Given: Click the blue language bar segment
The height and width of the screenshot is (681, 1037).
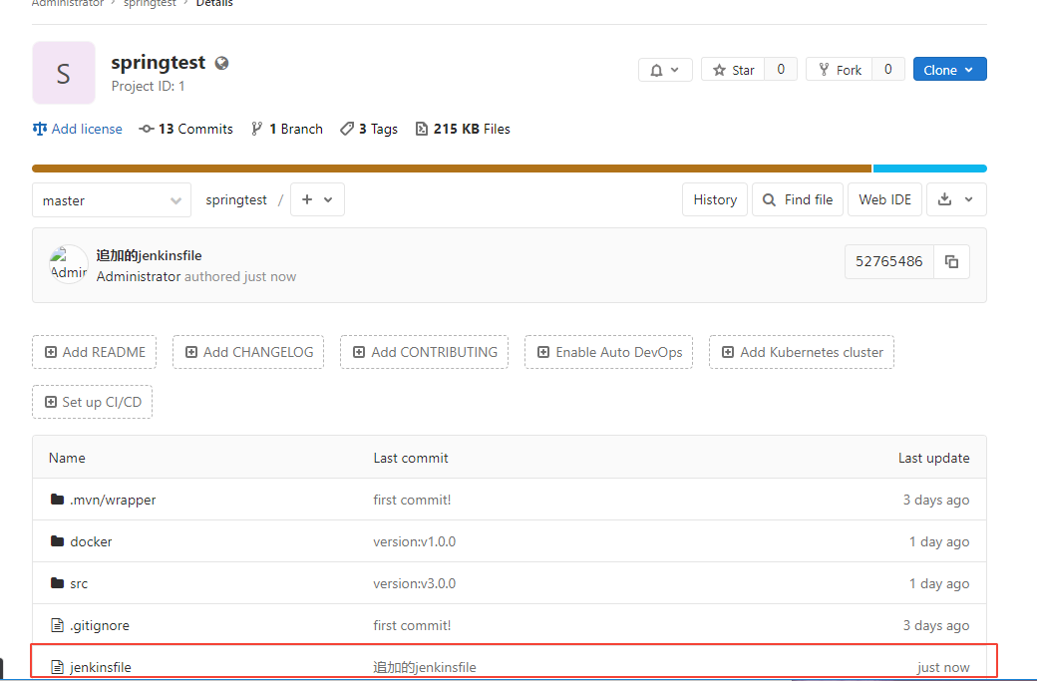Looking at the screenshot, I should coord(930,169).
